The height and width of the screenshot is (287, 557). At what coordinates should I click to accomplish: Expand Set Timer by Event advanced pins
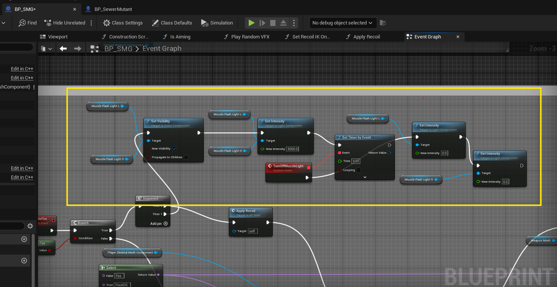[x=365, y=177]
